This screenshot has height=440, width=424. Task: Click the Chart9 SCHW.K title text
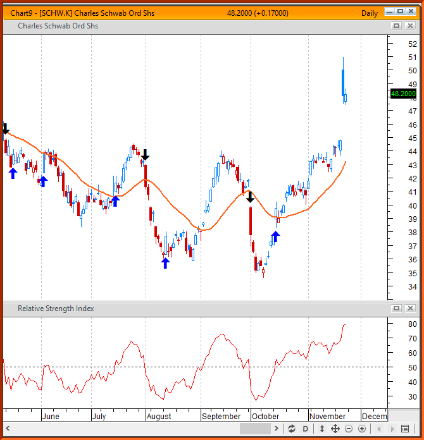pyautogui.click(x=82, y=13)
